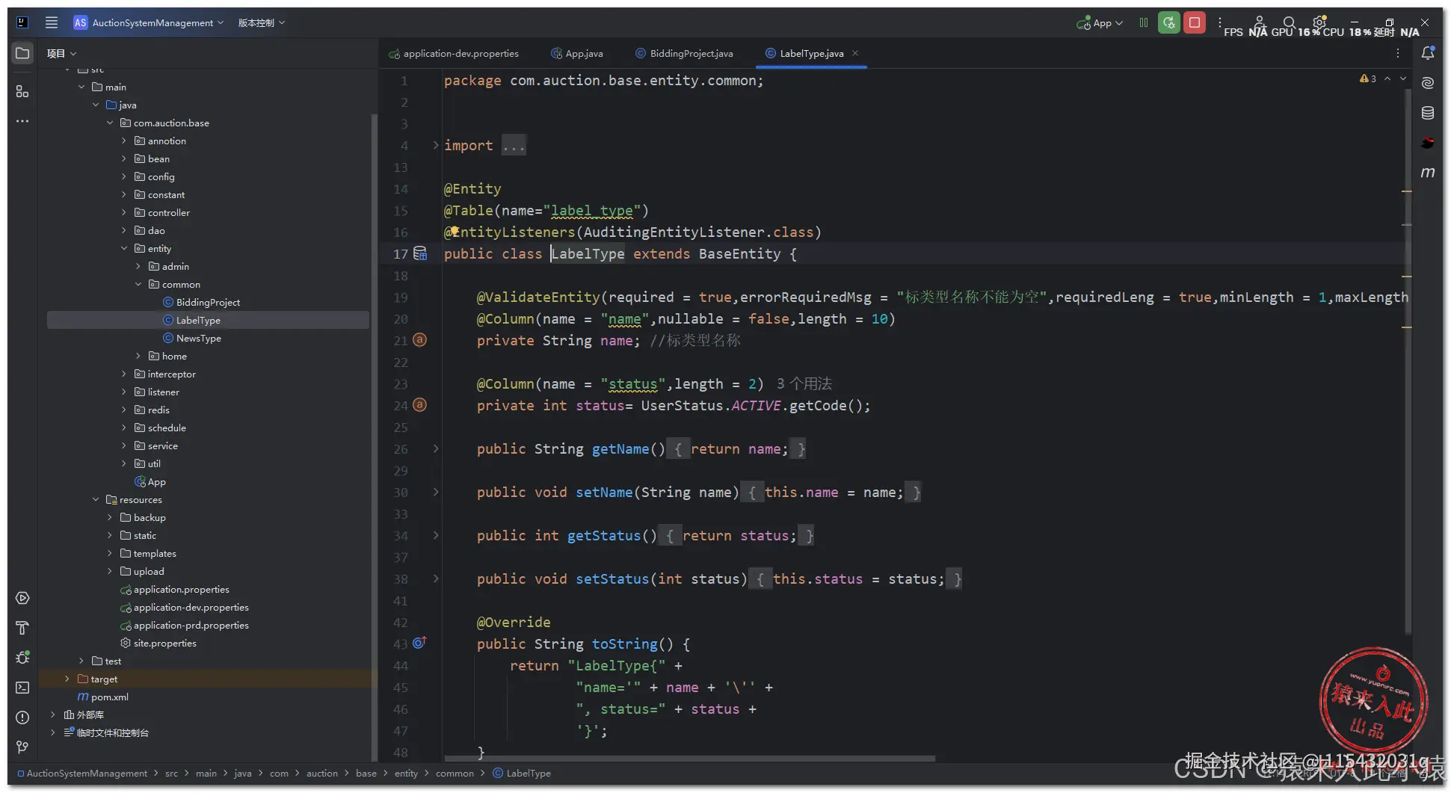Select application-prd.properties file in tree
1451x793 pixels.
click(191, 625)
